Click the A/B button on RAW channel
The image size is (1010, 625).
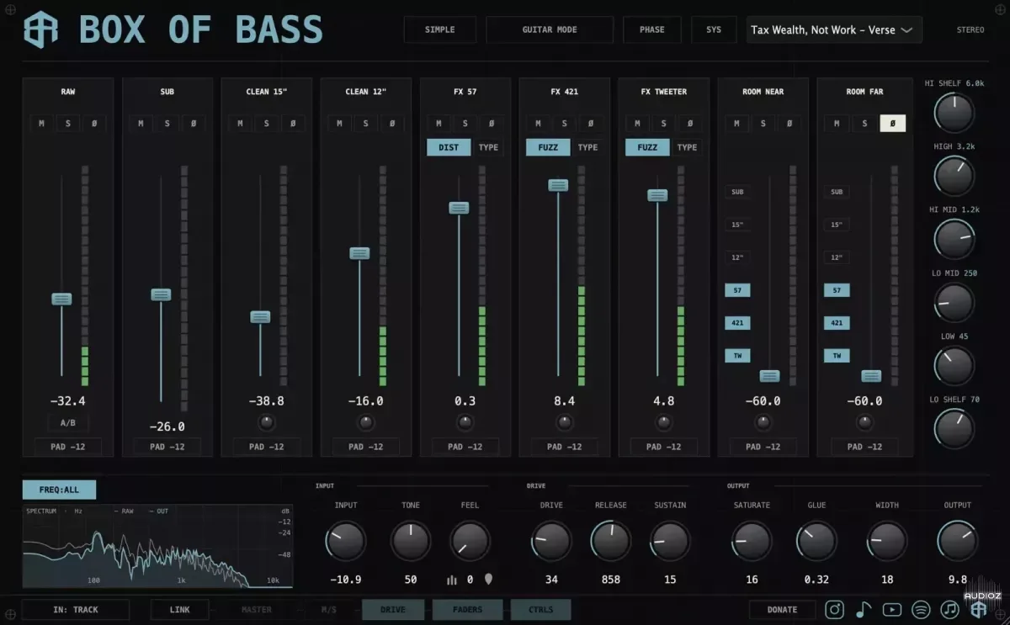68,424
